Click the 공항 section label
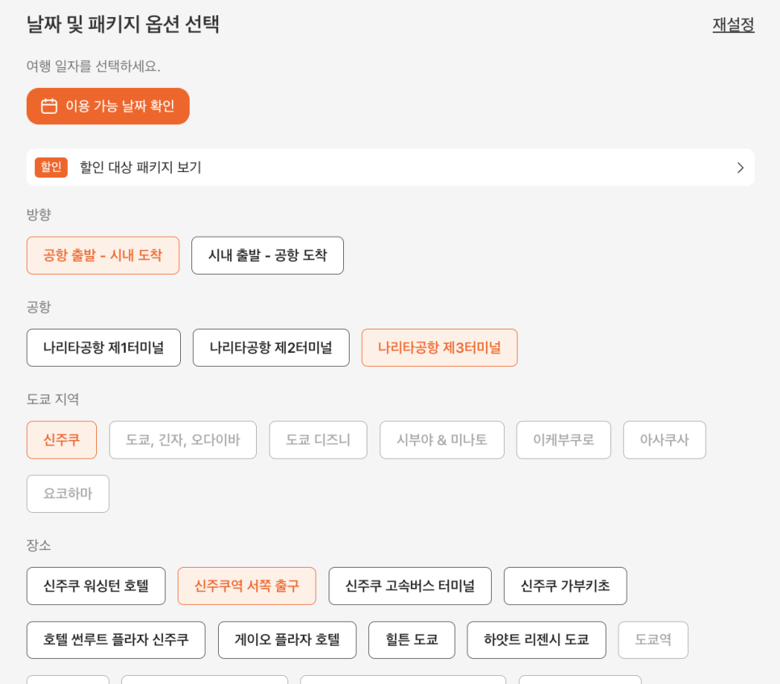Viewport: 780px width, 684px height. (x=39, y=307)
